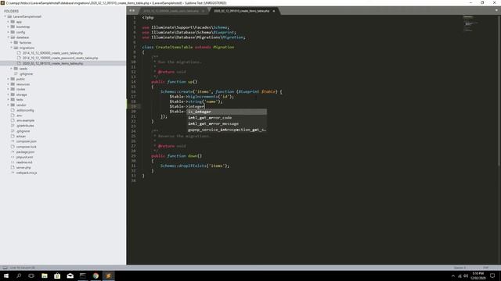Viewport: 501px width, 281px height.
Task: Click the public folder icon
Action: (x=13, y=79)
